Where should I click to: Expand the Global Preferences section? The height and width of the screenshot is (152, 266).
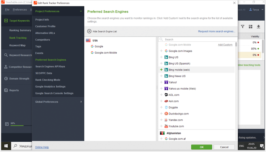tap(81, 102)
